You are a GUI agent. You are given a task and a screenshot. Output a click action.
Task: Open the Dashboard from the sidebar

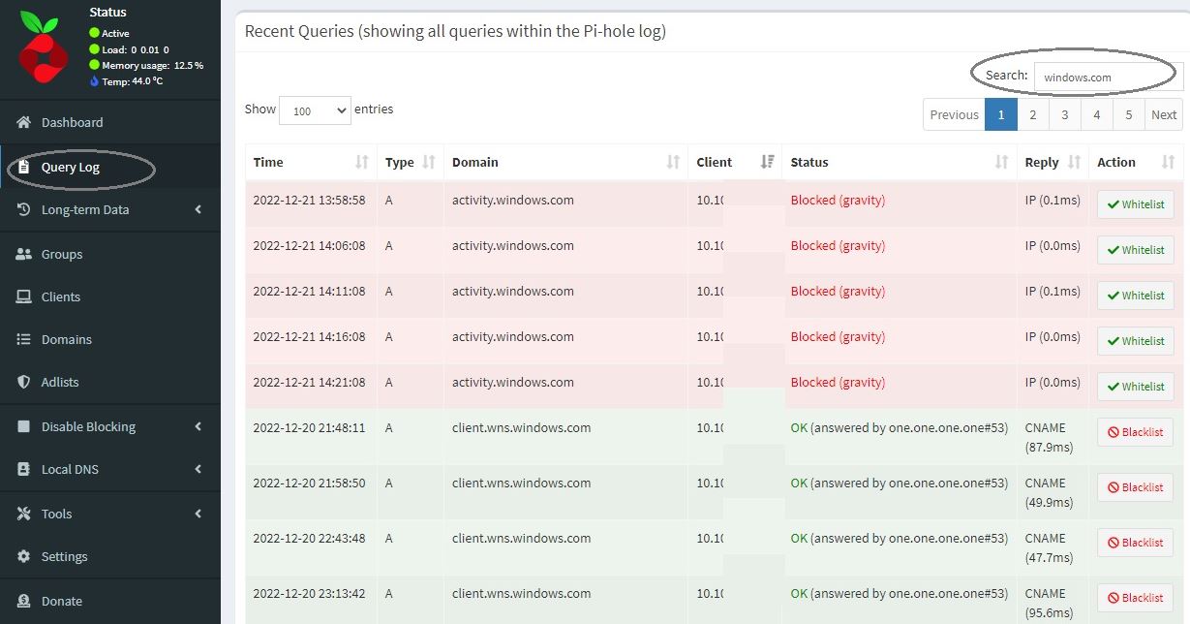[x=74, y=122]
